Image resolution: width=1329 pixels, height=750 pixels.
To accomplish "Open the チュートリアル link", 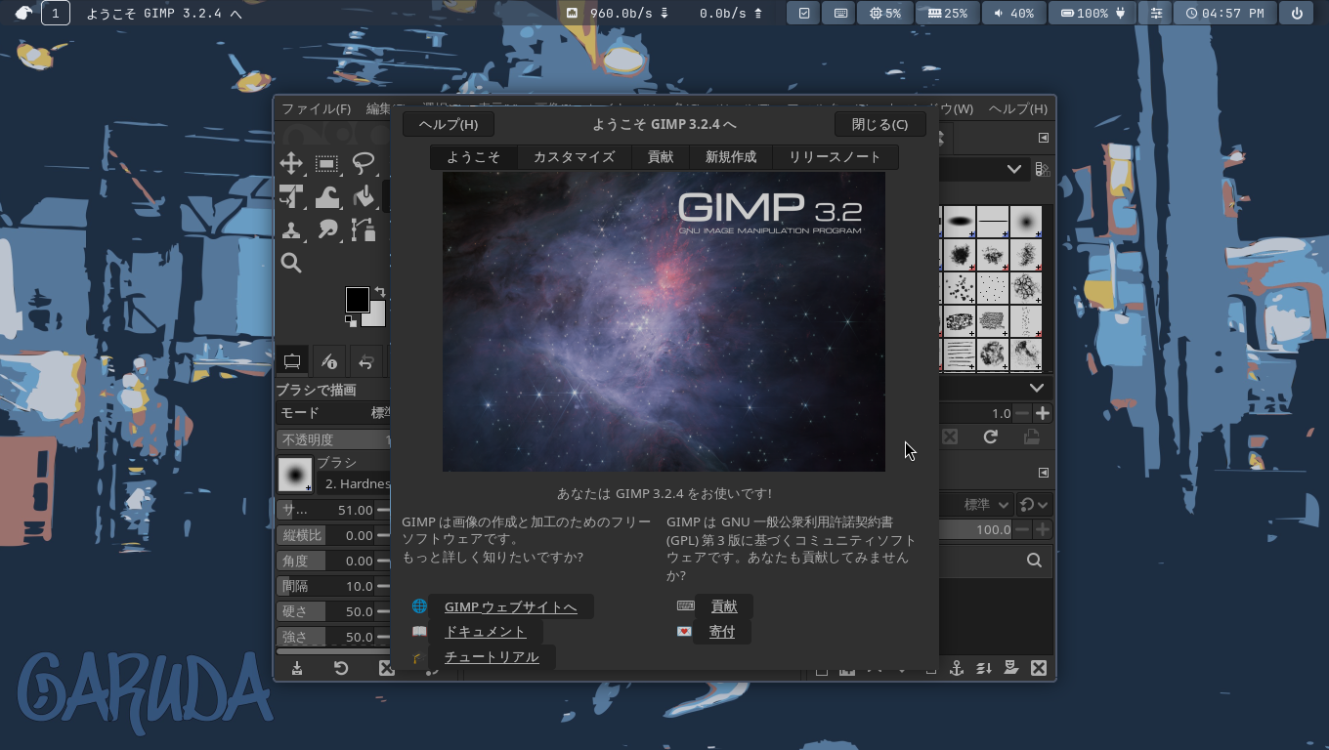I will tap(492, 657).
